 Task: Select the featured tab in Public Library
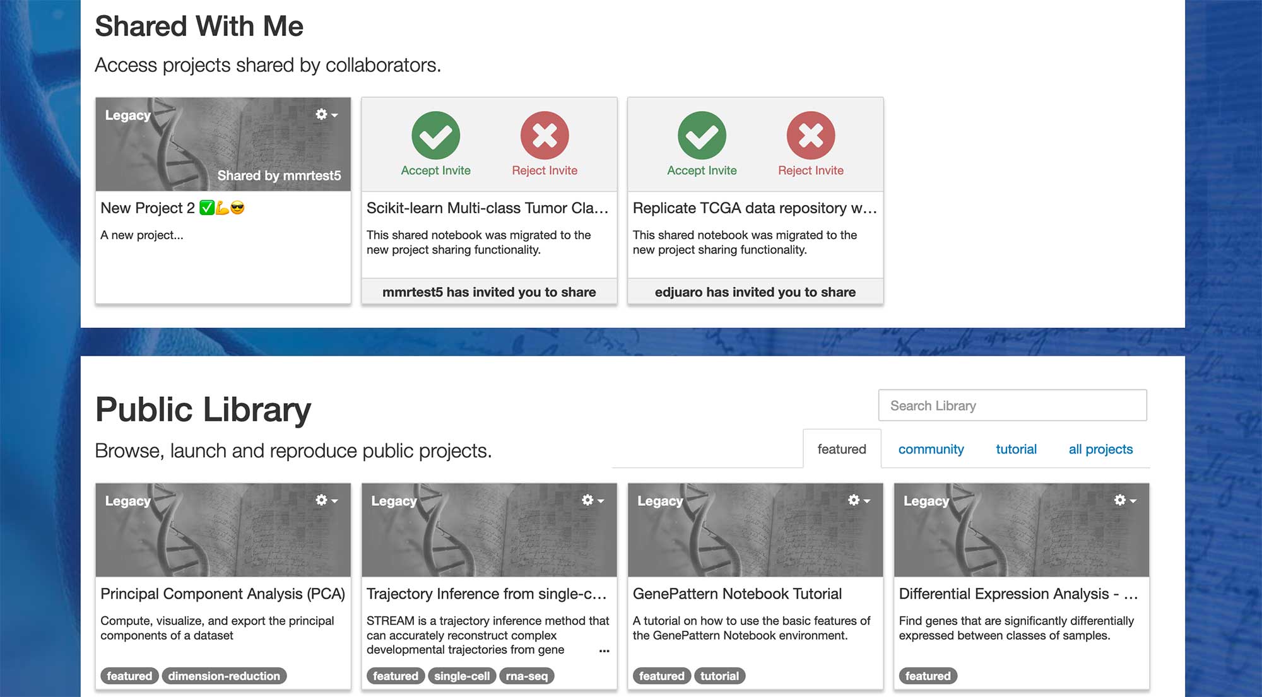[x=841, y=448]
